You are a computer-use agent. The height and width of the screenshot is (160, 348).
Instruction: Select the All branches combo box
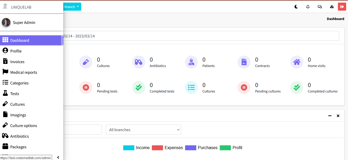coord(143,130)
